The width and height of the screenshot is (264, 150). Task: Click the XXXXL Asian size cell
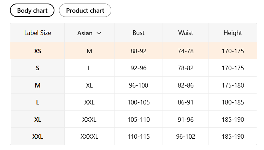pyautogui.click(x=89, y=136)
